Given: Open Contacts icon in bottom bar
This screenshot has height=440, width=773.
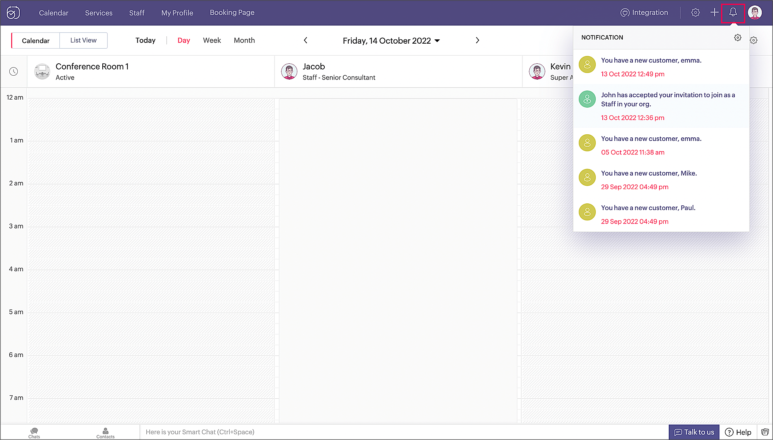Looking at the screenshot, I should [x=105, y=432].
